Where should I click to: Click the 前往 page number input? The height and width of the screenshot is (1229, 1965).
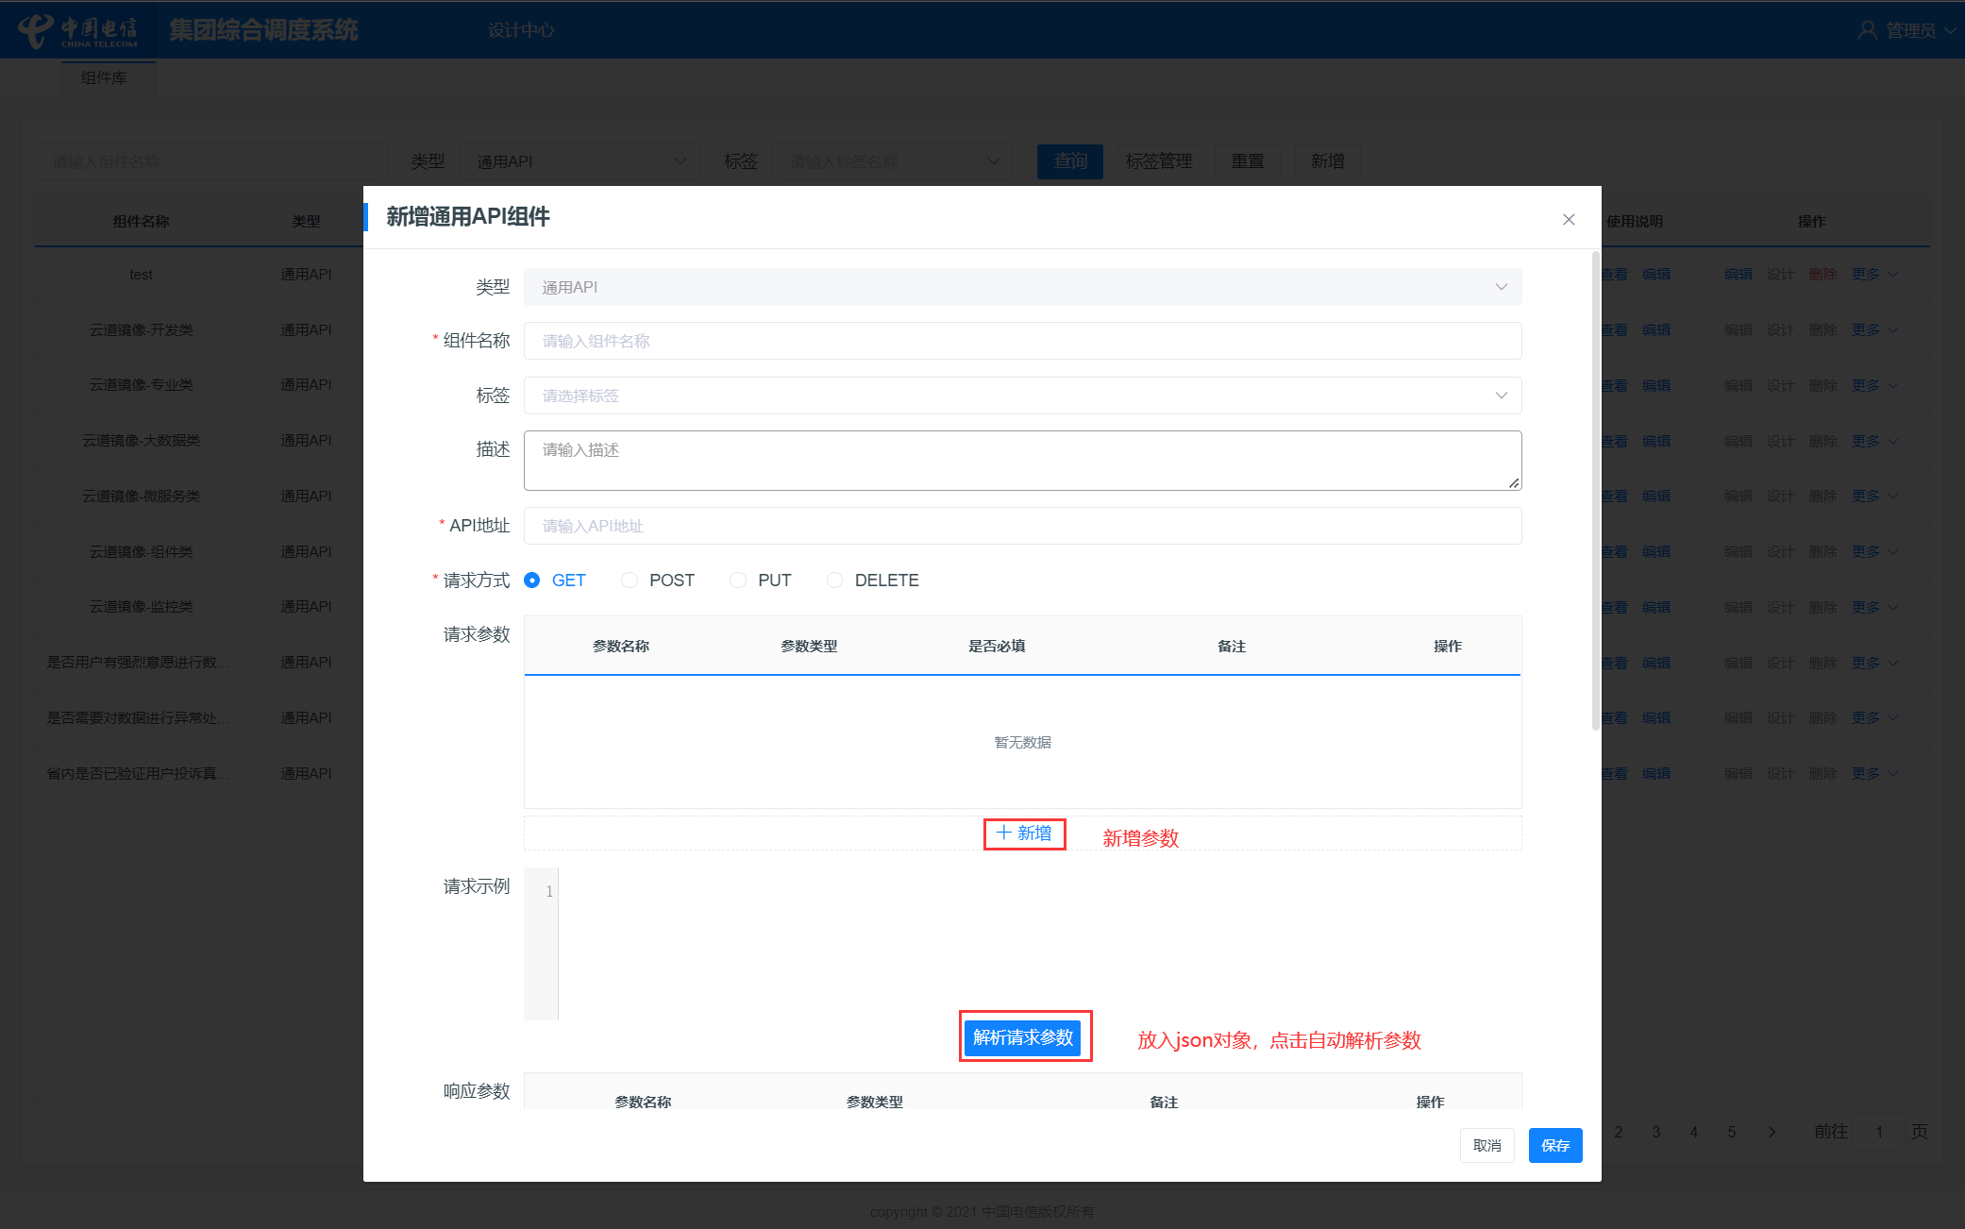pyautogui.click(x=1879, y=1132)
